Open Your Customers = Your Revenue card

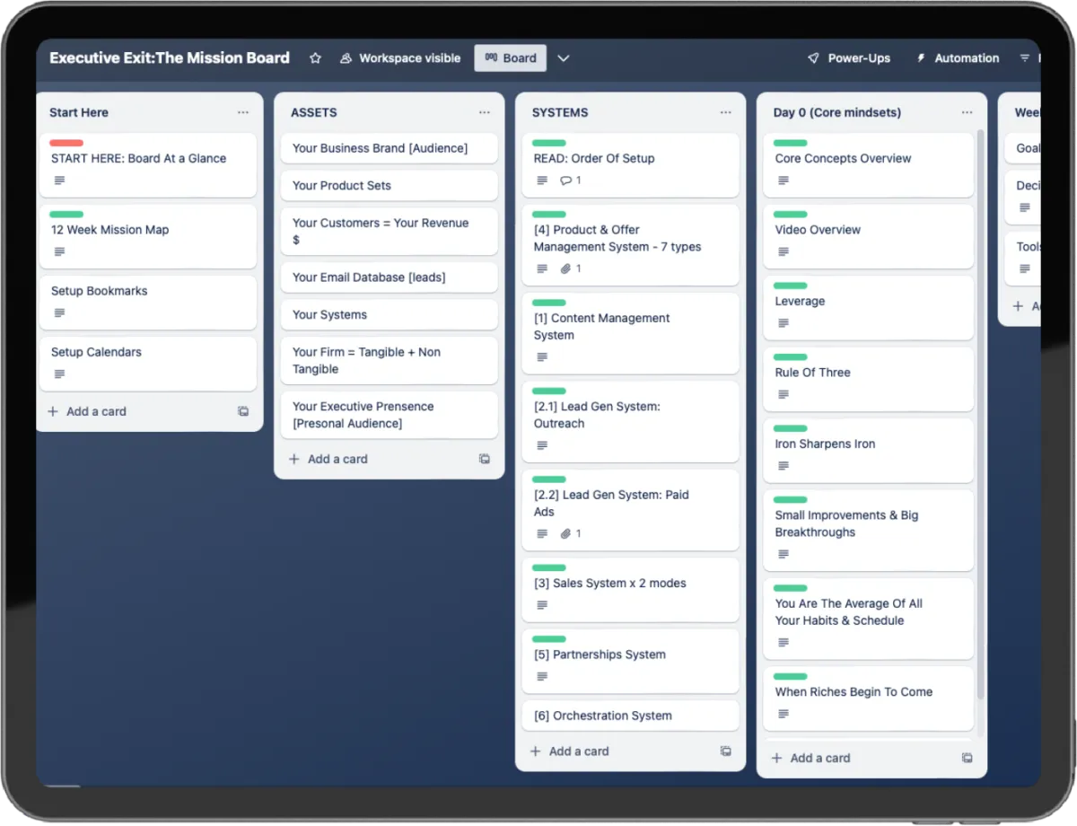coord(389,232)
